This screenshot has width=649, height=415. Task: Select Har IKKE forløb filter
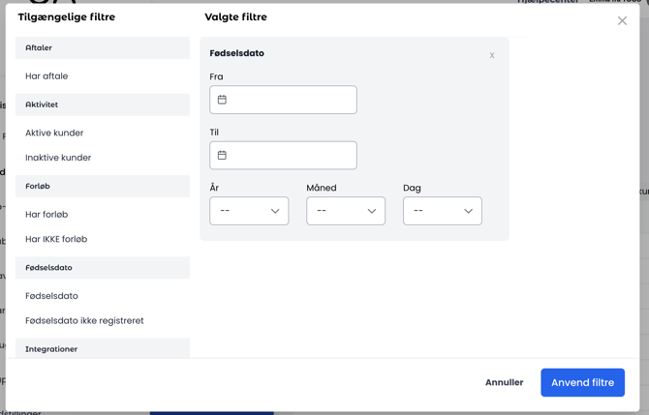pyautogui.click(x=56, y=239)
